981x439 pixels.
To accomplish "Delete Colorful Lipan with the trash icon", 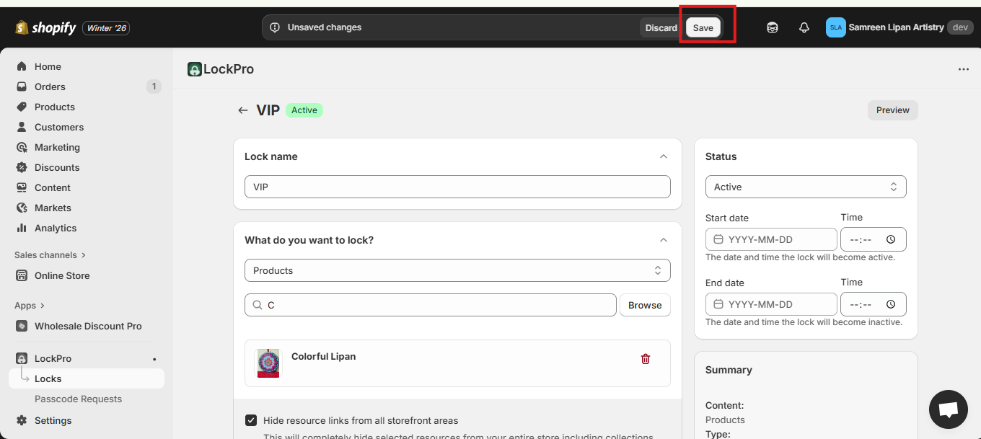I will (646, 359).
